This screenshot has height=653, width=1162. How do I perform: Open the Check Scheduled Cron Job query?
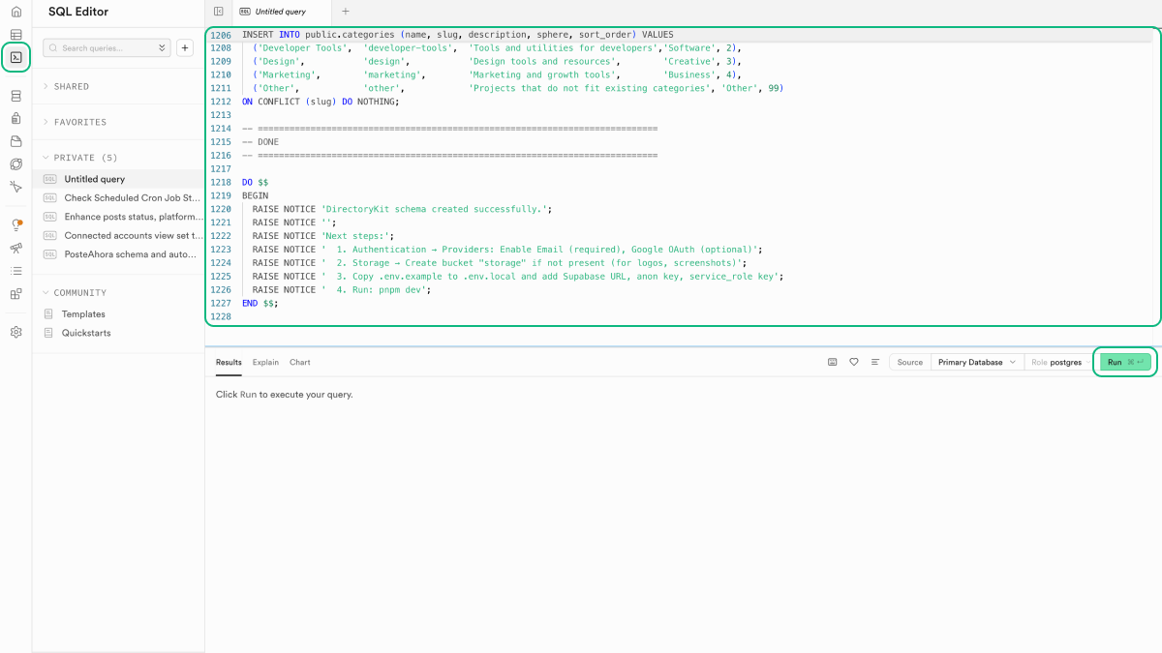(132, 198)
